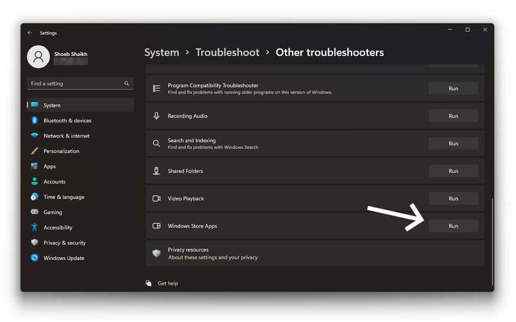Click the Video Playback label
Screen dimensions: 516x322
[x=186, y=199]
